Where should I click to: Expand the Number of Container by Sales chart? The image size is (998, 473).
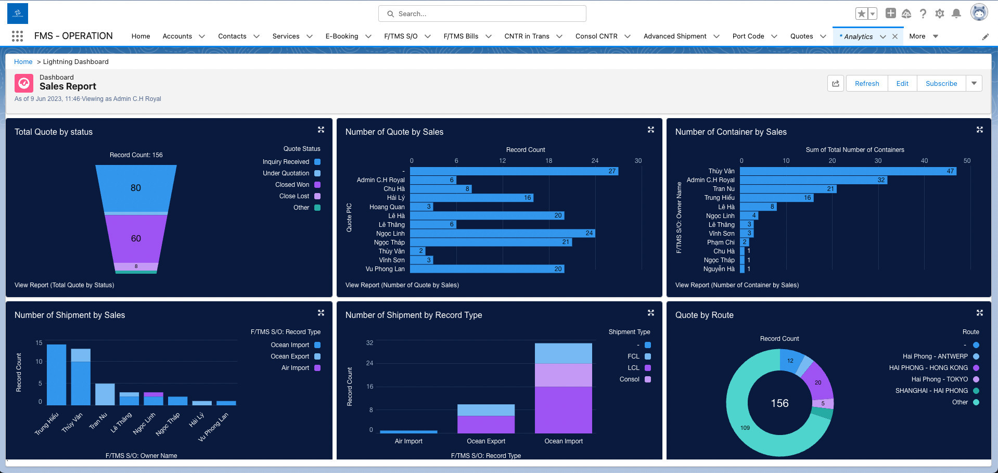tap(980, 130)
